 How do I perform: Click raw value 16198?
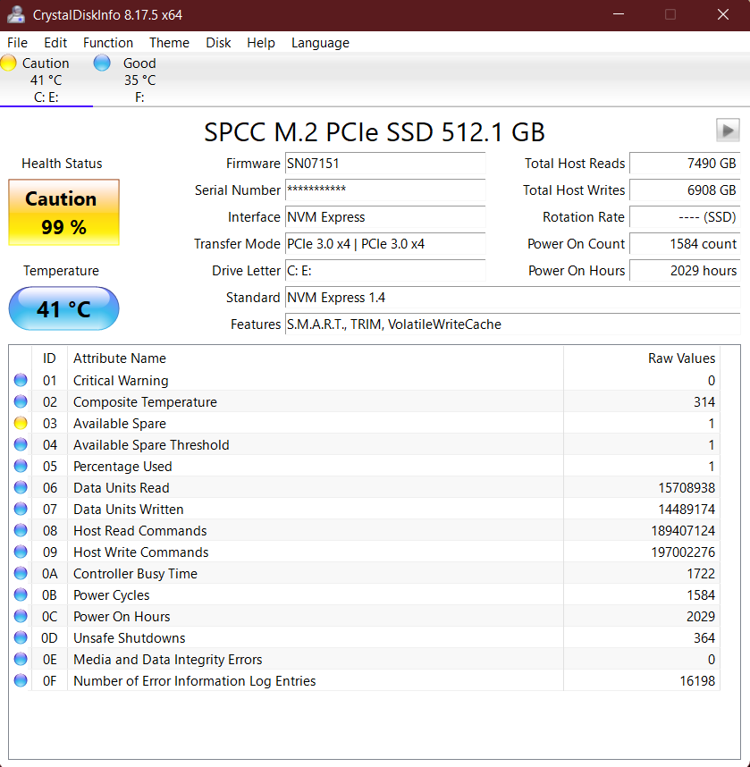(697, 681)
